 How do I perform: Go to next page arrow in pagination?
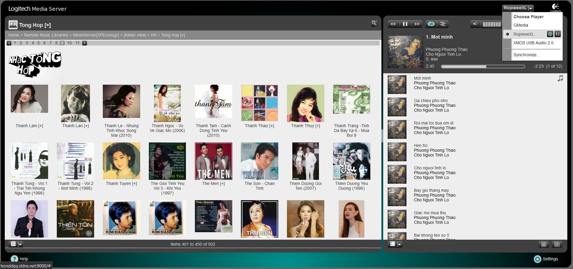coord(85,43)
